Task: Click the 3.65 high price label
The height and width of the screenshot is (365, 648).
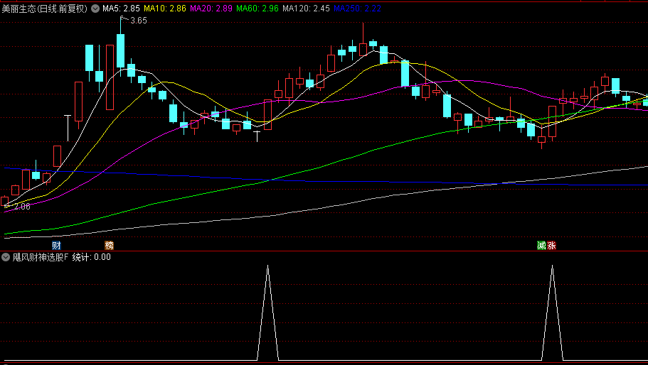Action: pyautogui.click(x=139, y=21)
